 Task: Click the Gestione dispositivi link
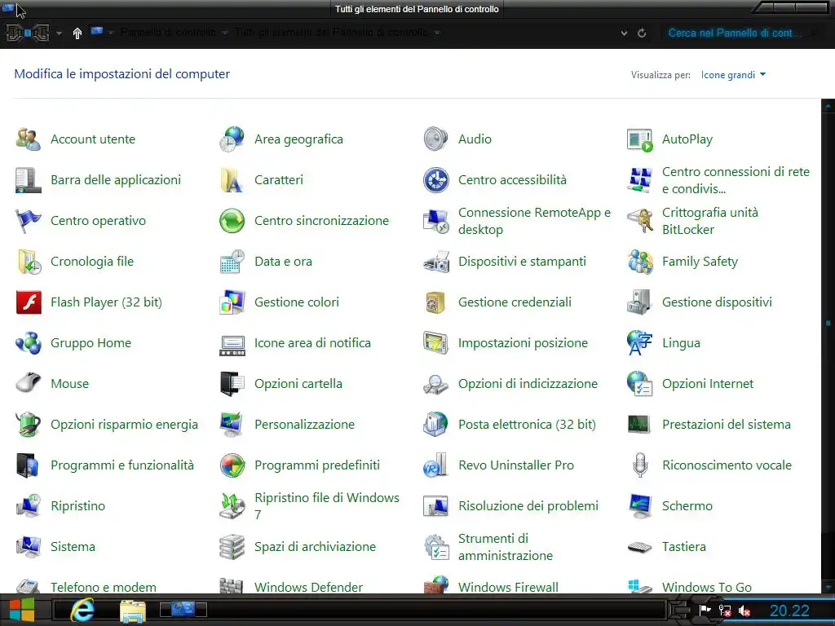click(717, 302)
